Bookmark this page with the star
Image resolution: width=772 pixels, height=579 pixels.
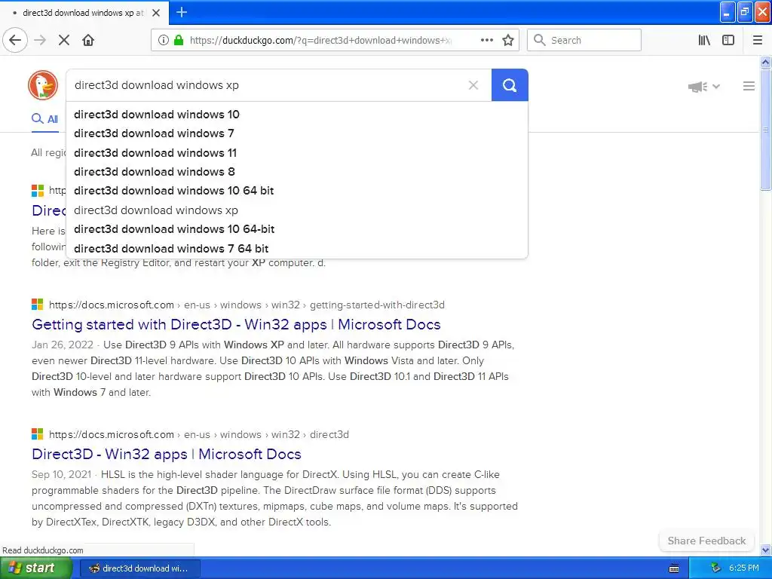[508, 40]
